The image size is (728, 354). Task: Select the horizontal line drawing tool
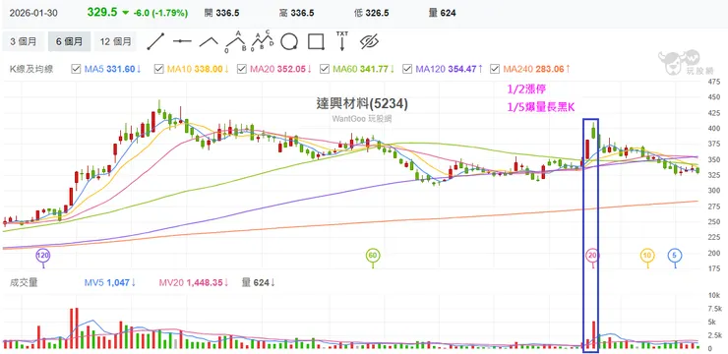[182, 41]
